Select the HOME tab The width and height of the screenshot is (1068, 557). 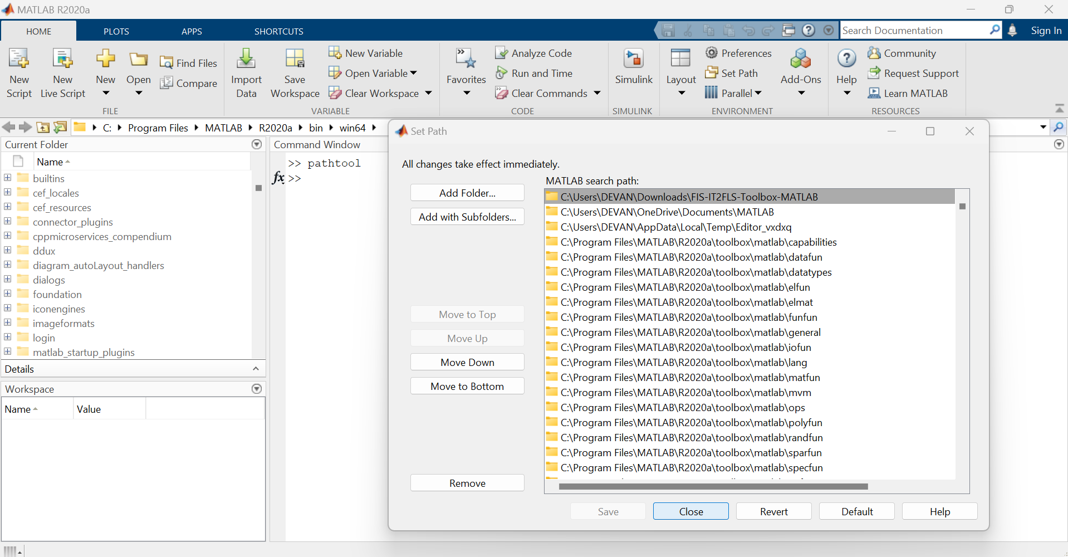coord(38,31)
